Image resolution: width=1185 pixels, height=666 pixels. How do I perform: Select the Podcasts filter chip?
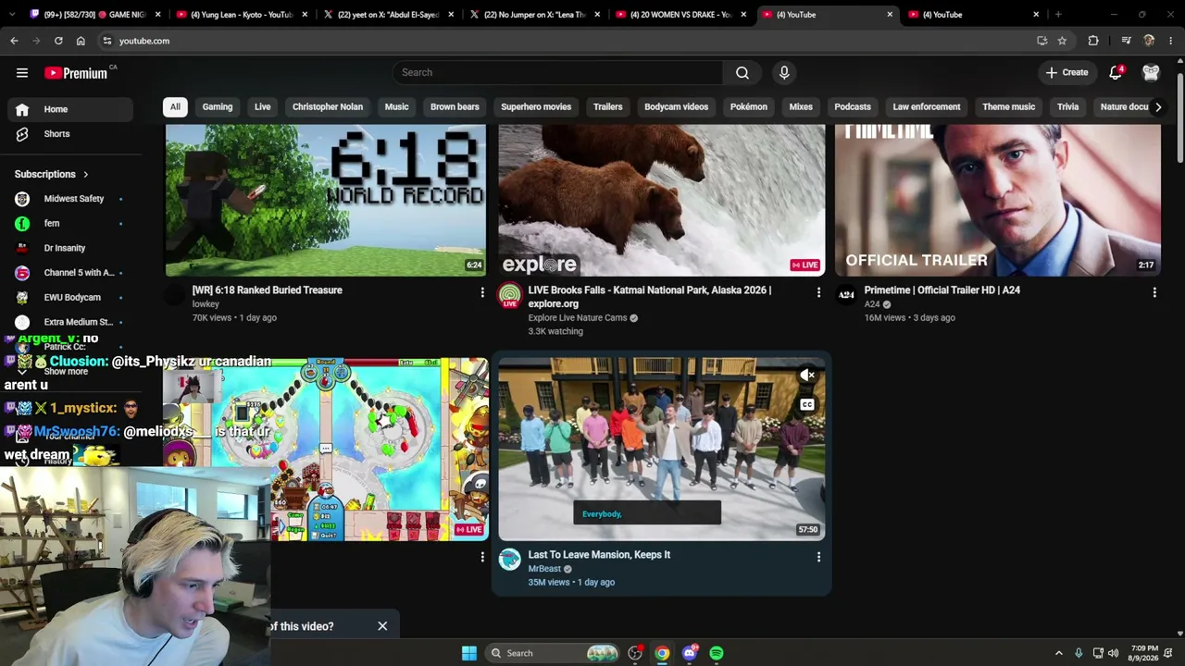click(x=853, y=106)
